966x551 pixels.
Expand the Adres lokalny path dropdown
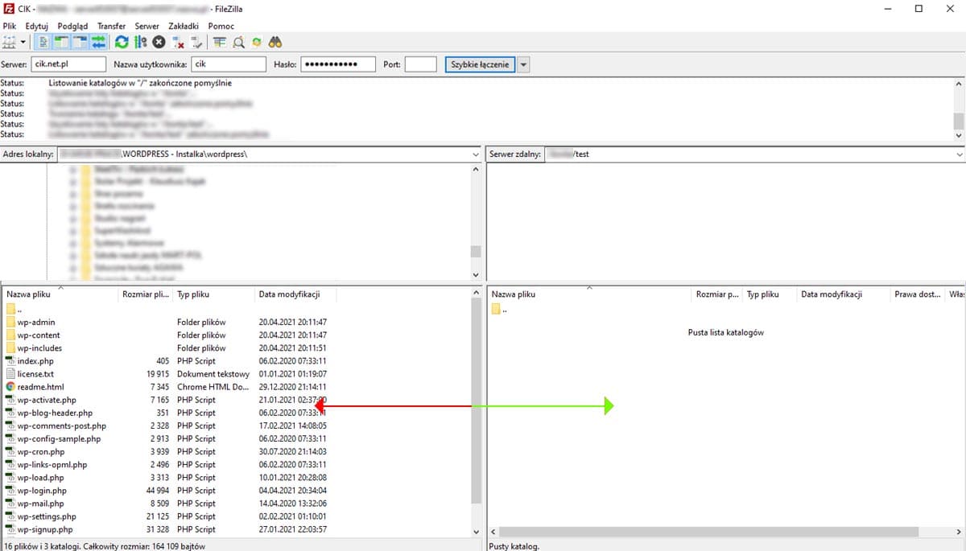[x=475, y=154]
